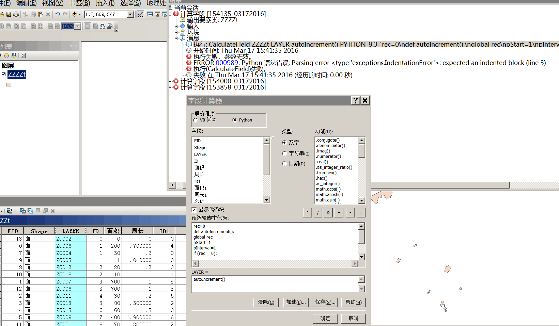The width and height of the screenshot is (559, 326).
Task: Open the layout toolbar options overflow arrow
Action: pyautogui.click(x=116, y=30)
